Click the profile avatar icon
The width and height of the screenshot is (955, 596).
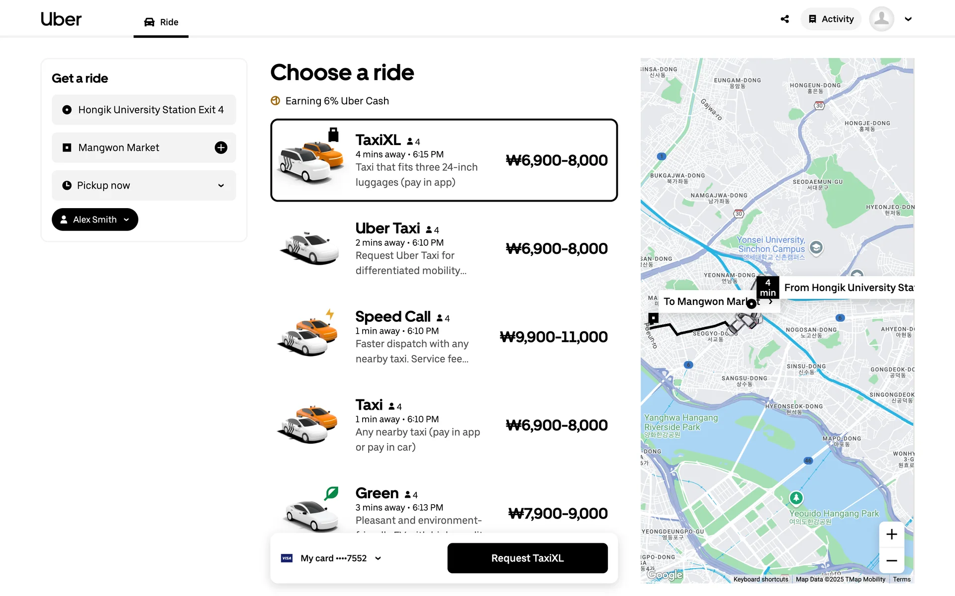tap(881, 19)
